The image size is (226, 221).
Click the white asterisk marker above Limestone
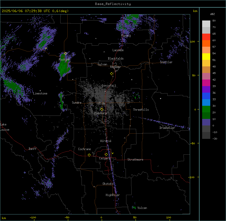point(40,91)
